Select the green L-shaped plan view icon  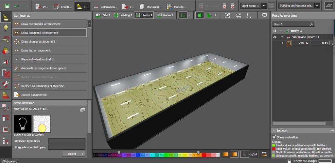(209, 15)
